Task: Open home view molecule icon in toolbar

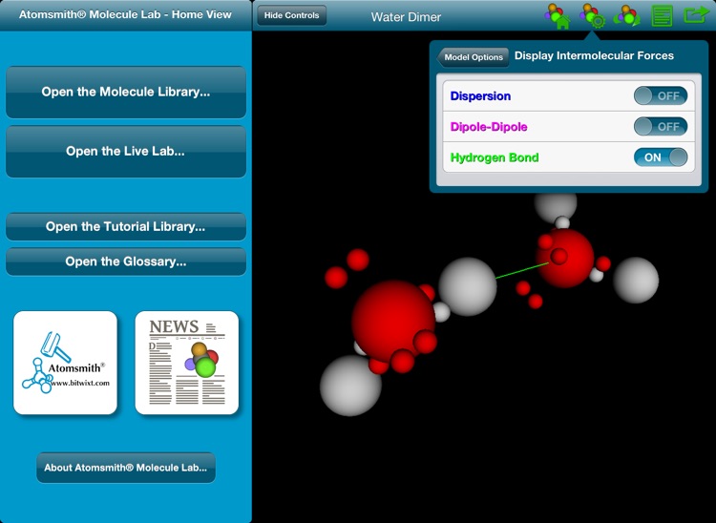Action: [558, 16]
